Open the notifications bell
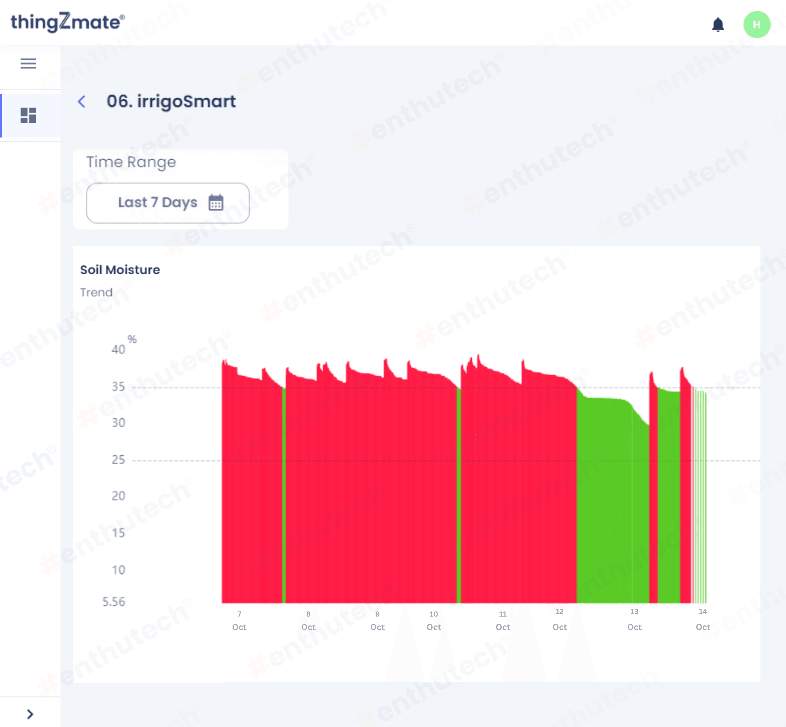Screen dimensions: 786x727 (x=718, y=25)
